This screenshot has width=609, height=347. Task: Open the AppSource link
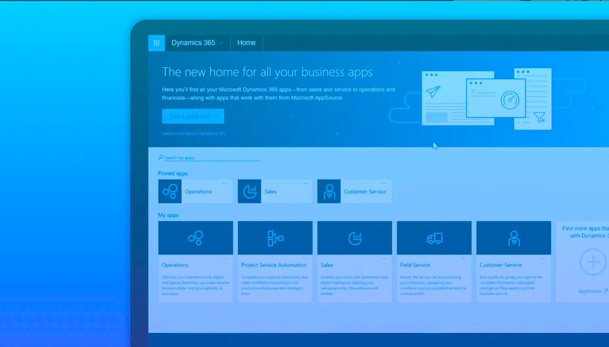point(590,291)
